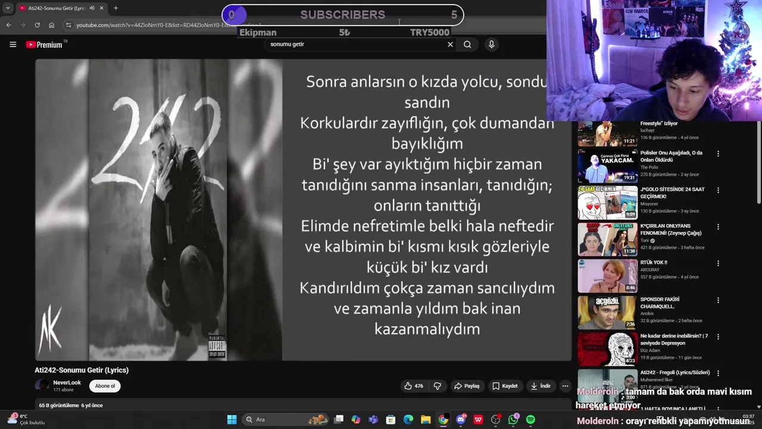The height and width of the screenshot is (429, 762).
Task: Reload the page with refresh icon
Action: coord(37,25)
